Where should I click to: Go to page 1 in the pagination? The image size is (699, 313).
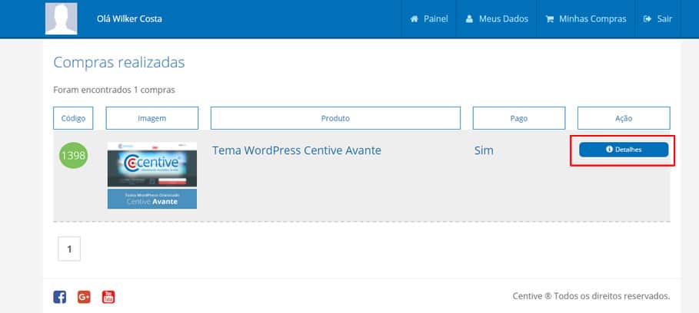(x=69, y=249)
